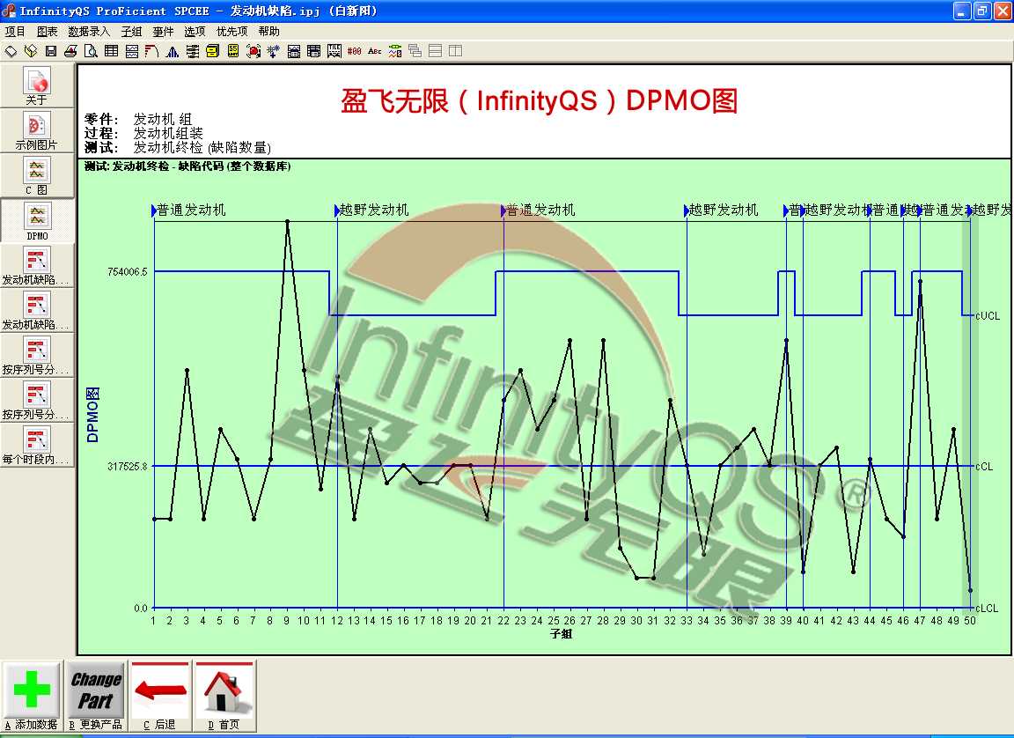This screenshot has height=738, width=1014.
Task: Click the Change Part 更换产品 button
Action: tap(96, 696)
